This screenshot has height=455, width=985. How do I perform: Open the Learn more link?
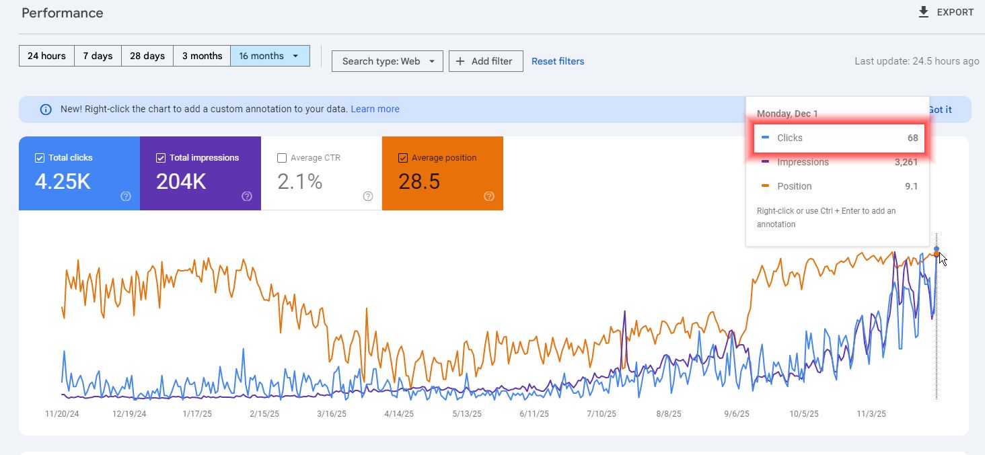[375, 109]
